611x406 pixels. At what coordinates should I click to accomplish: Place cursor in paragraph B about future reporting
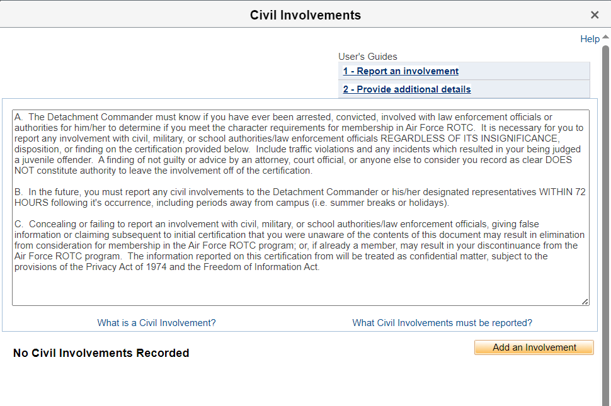tap(252, 198)
